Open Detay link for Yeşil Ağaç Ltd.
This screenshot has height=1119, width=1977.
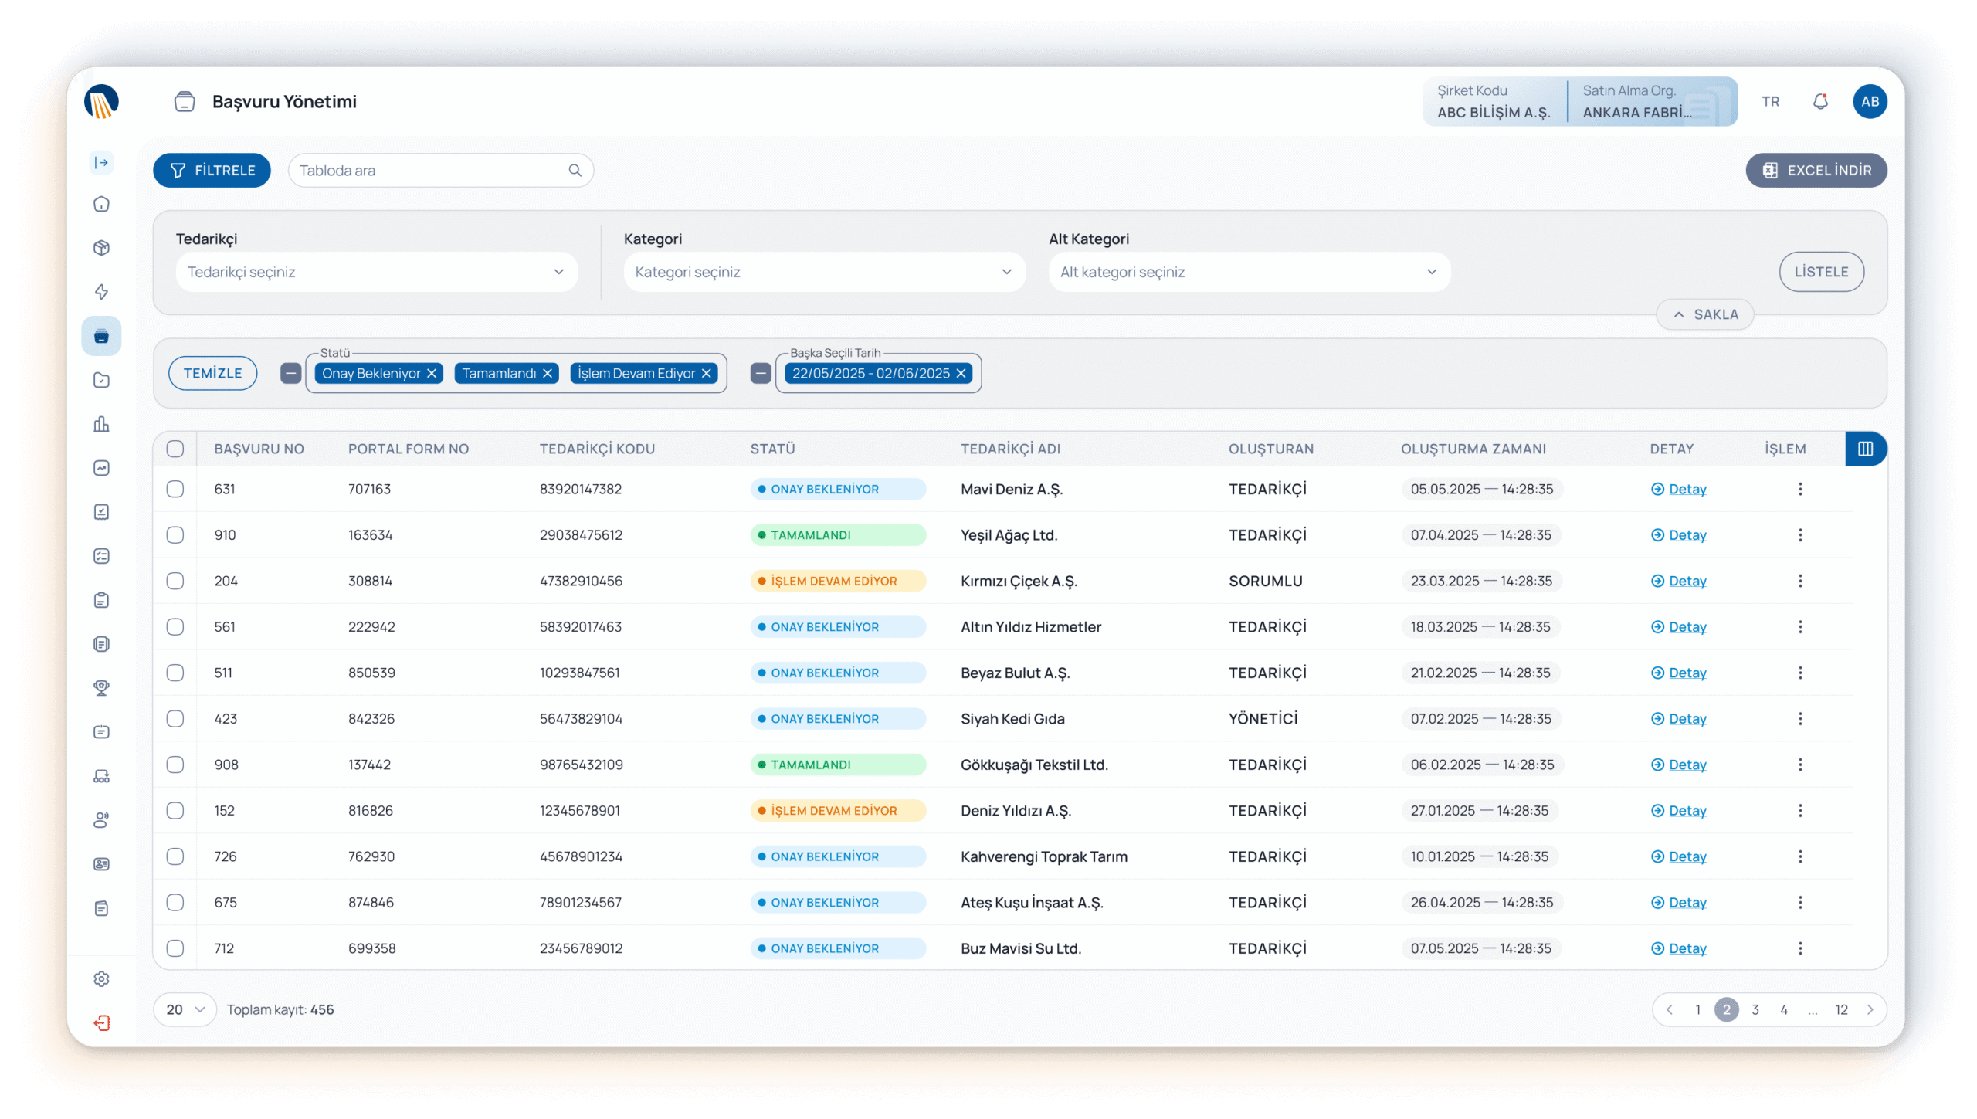click(1687, 535)
